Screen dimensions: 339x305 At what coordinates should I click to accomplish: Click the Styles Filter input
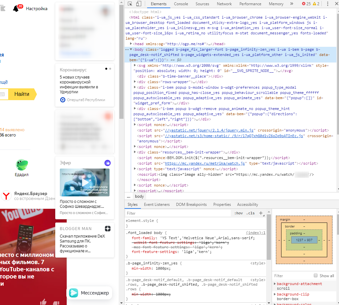[178, 213]
